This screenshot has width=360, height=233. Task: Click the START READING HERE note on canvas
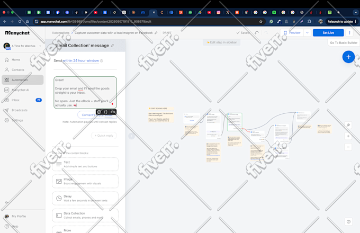coord(161,109)
